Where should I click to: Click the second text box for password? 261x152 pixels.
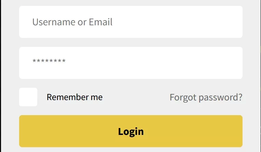131,63
